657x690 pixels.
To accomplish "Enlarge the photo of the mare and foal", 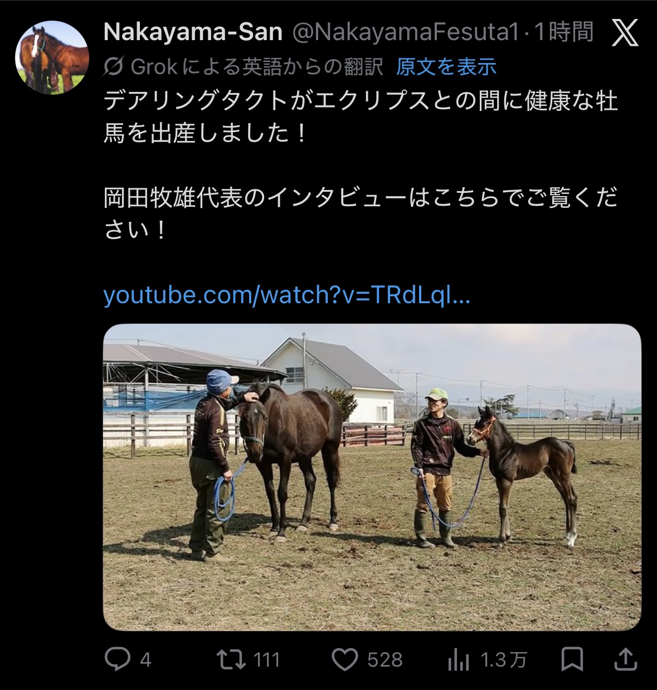I will [x=372, y=477].
